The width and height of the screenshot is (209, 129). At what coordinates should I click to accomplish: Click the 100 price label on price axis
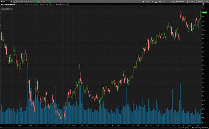click(x=203, y=87)
